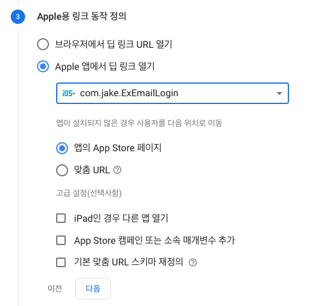This screenshot has width=326, height=306.
Task: Open help icon beside URL 스키마 재정의
Action: (x=193, y=262)
